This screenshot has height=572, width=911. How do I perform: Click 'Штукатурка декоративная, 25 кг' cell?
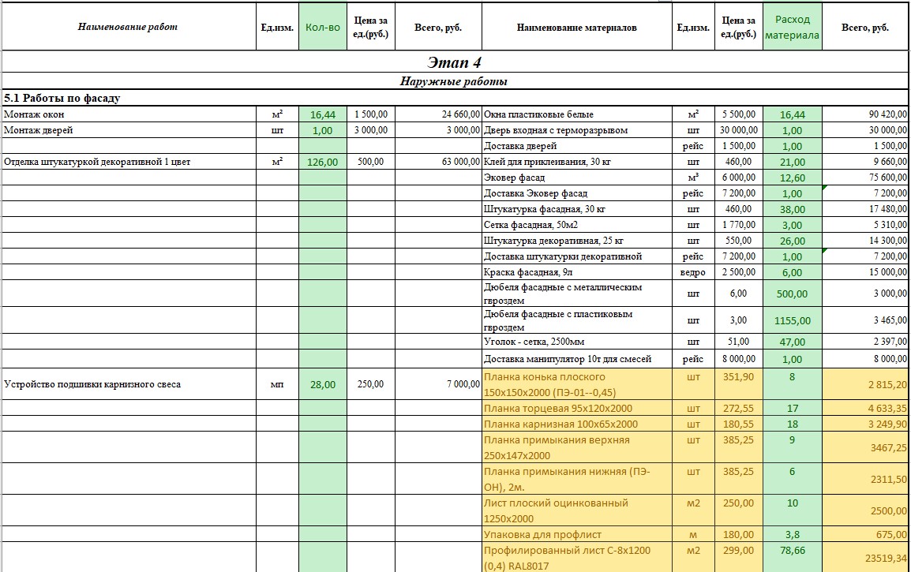576,240
